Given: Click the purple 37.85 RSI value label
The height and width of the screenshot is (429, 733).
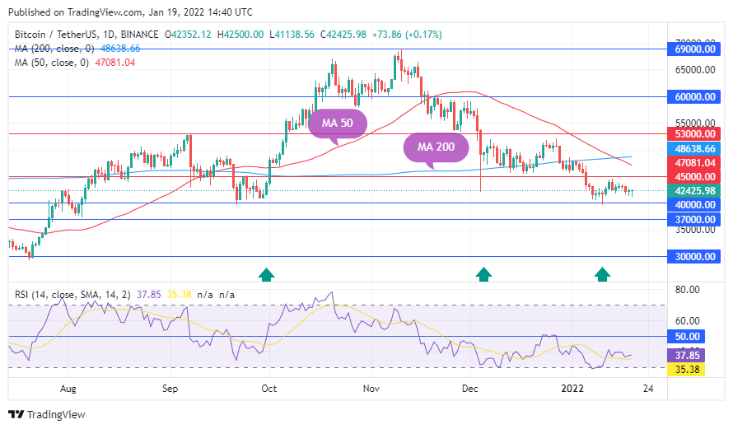Looking at the screenshot, I should 687,355.
